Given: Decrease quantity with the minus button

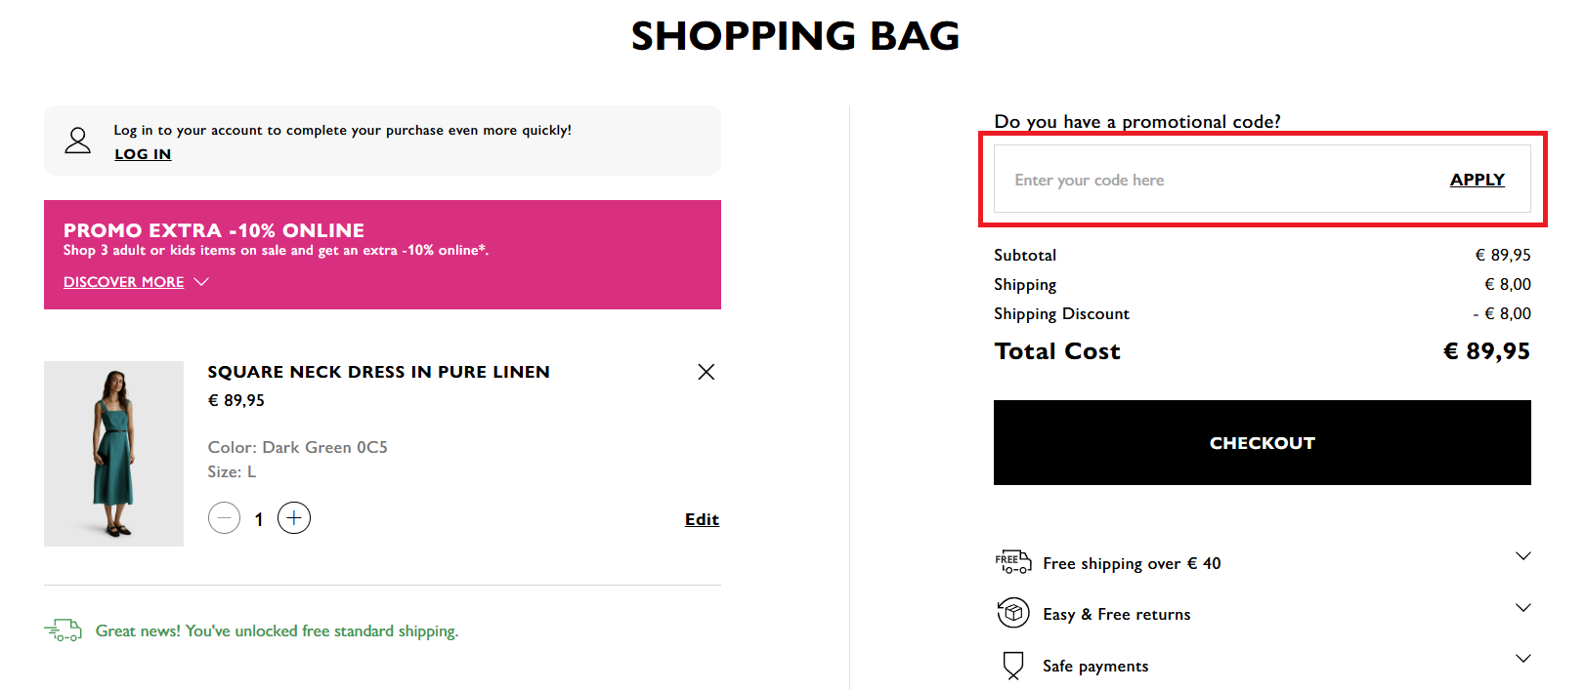Looking at the screenshot, I should pyautogui.click(x=224, y=518).
